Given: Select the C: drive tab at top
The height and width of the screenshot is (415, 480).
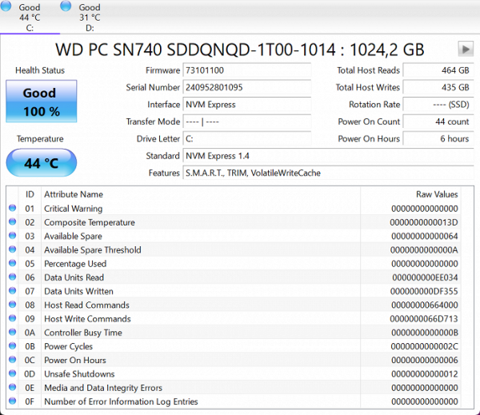Looking at the screenshot, I should tap(29, 18).
